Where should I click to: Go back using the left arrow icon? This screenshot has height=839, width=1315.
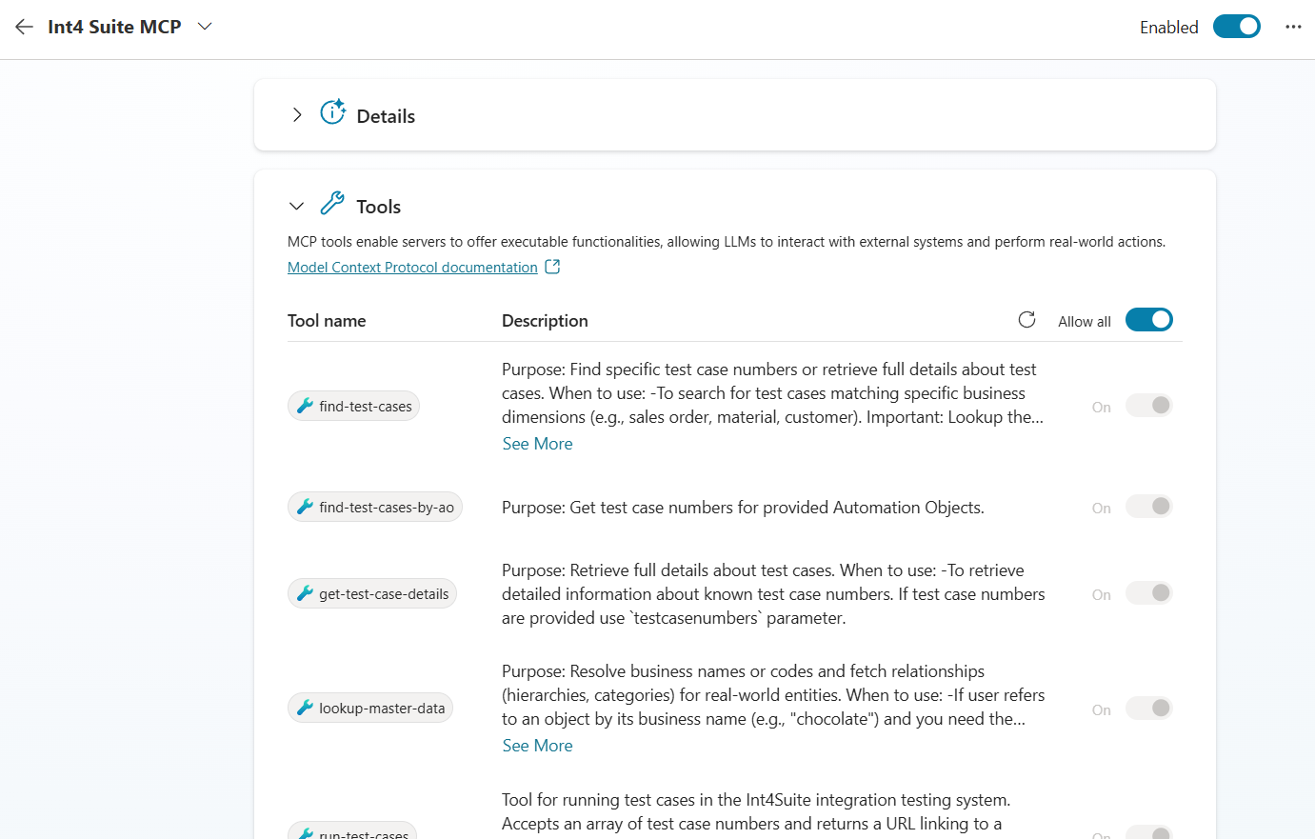[x=24, y=27]
